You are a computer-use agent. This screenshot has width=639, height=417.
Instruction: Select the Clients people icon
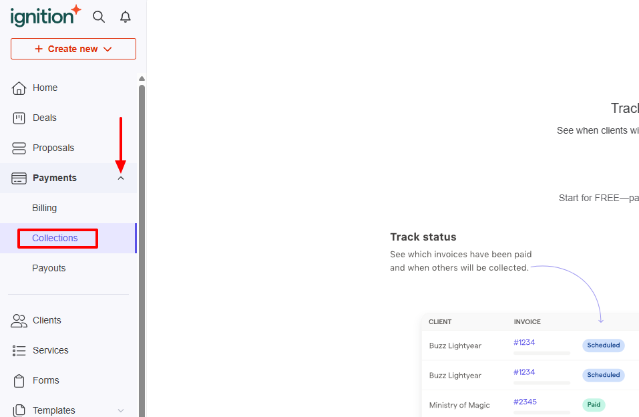(19, 320)
